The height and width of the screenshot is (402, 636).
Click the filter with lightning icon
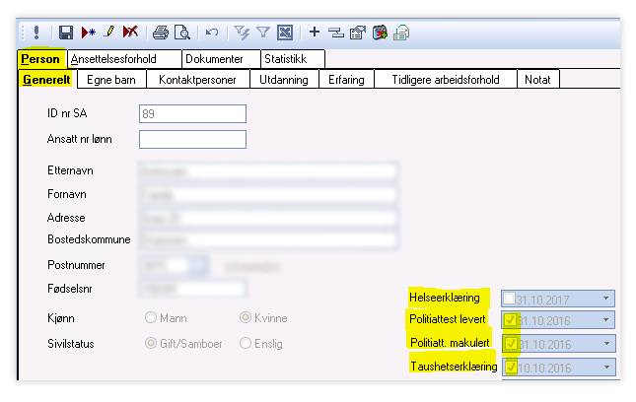click(242, 33)
